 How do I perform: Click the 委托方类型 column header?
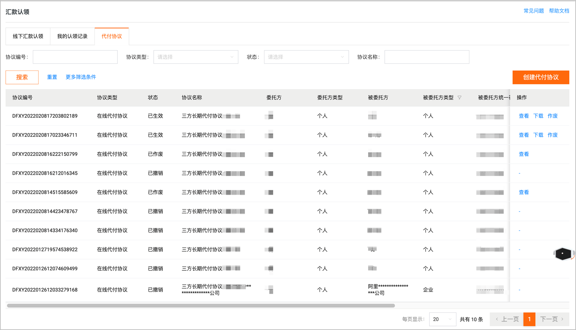tap(330, 98)
